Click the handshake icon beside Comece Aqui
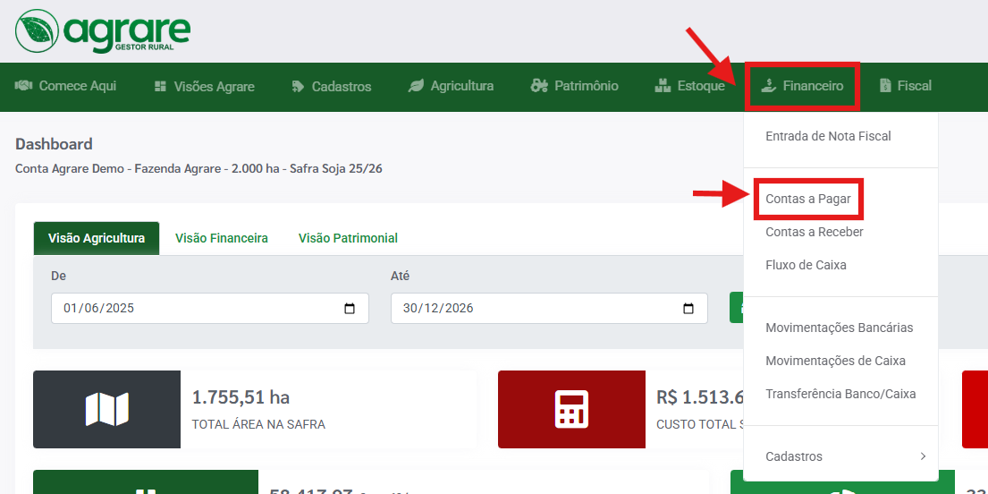This screenshot has width=988, height=494. (24, 86)
